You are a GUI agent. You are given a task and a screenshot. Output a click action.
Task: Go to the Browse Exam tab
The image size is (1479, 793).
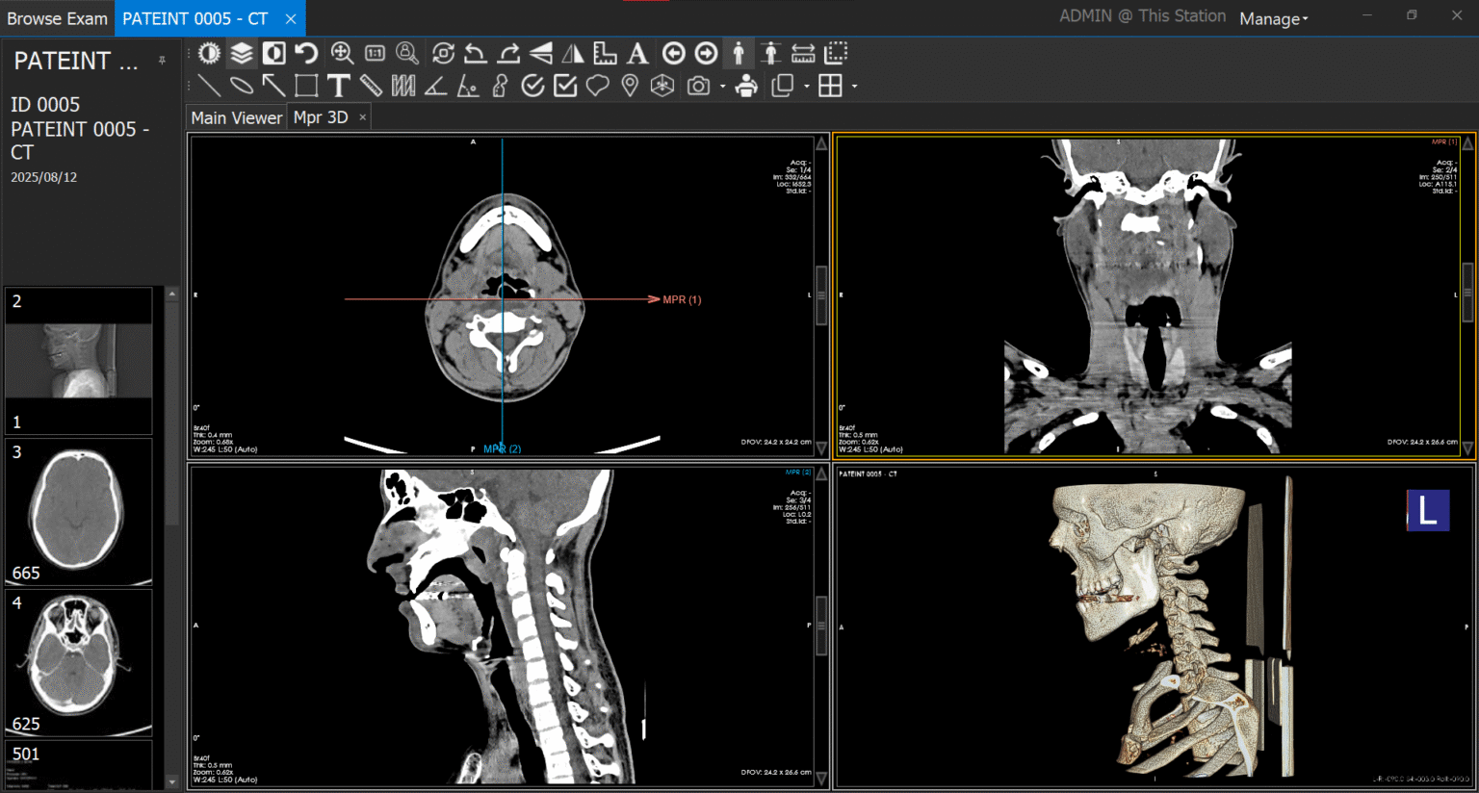[58, 17]
